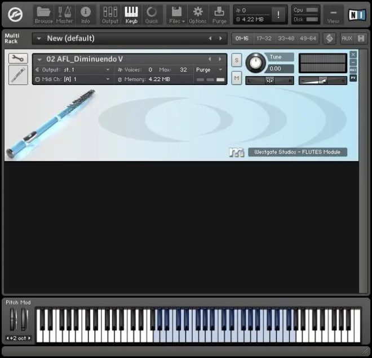Click the Westgate Studios FLUTES Module label
372x358 pixels.
click(298, 152)
